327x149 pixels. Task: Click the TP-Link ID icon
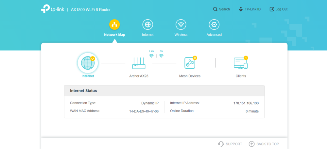[241, 9]
